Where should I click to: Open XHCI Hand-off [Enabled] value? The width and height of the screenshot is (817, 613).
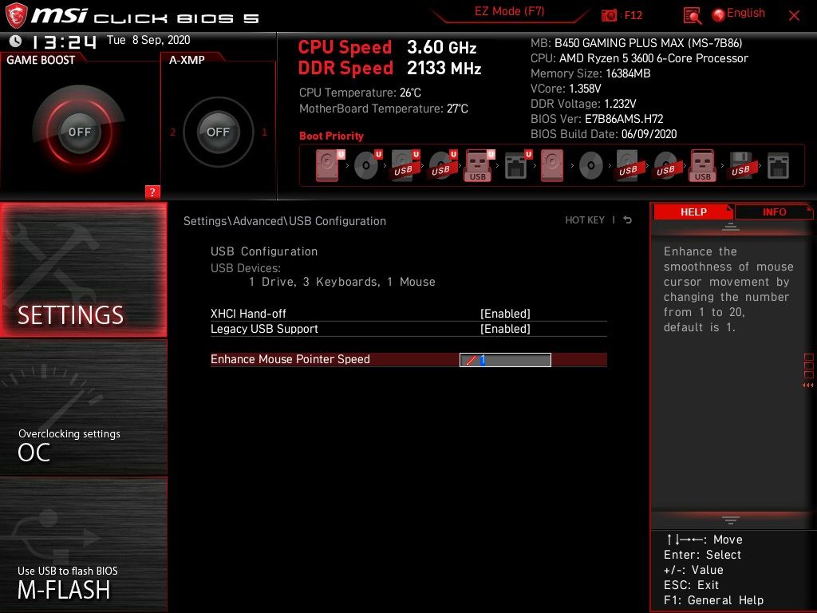505,313
